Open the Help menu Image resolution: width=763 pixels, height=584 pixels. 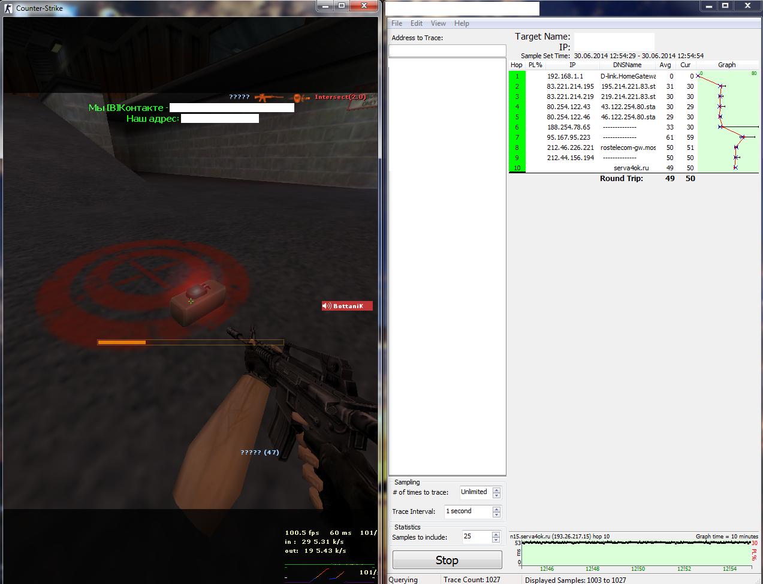(462, 23)
